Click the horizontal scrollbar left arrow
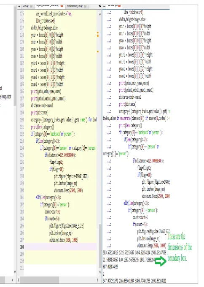 (x=19, y=280)
